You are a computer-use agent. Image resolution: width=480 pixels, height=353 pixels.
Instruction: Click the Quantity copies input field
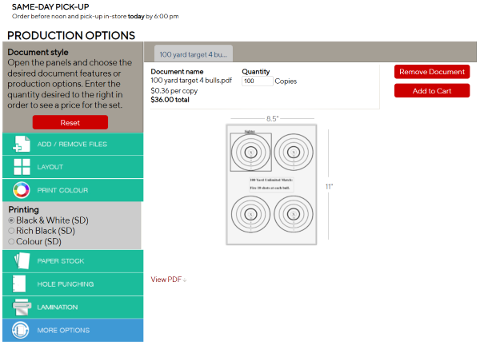pyautogui.click(x=257, y=81)
